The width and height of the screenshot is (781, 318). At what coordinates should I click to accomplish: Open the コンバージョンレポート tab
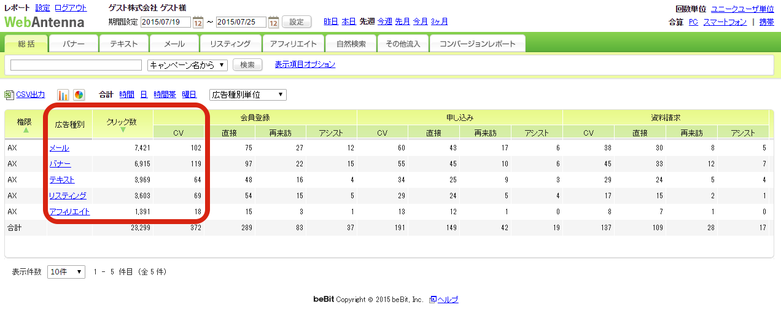478,44
